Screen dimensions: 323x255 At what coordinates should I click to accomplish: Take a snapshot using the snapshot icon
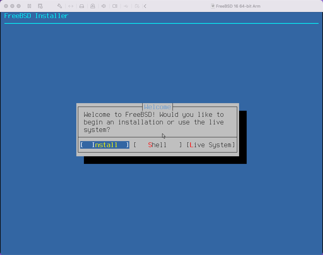click(x=40, y=6)
